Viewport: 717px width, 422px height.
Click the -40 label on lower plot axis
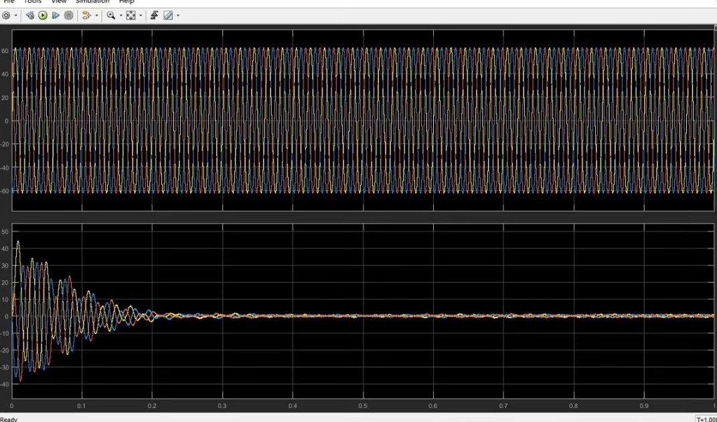pyautogui.click(x=4, y=384)
